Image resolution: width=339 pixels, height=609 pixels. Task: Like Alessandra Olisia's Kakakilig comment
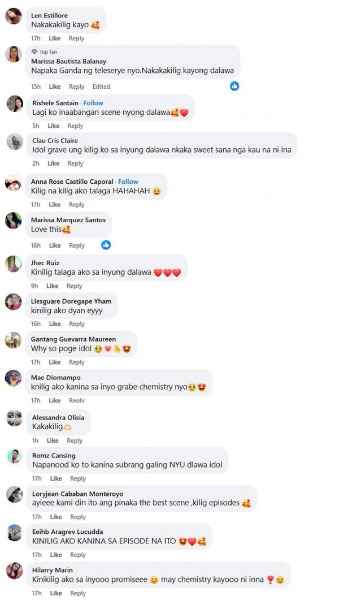[53, 440]
